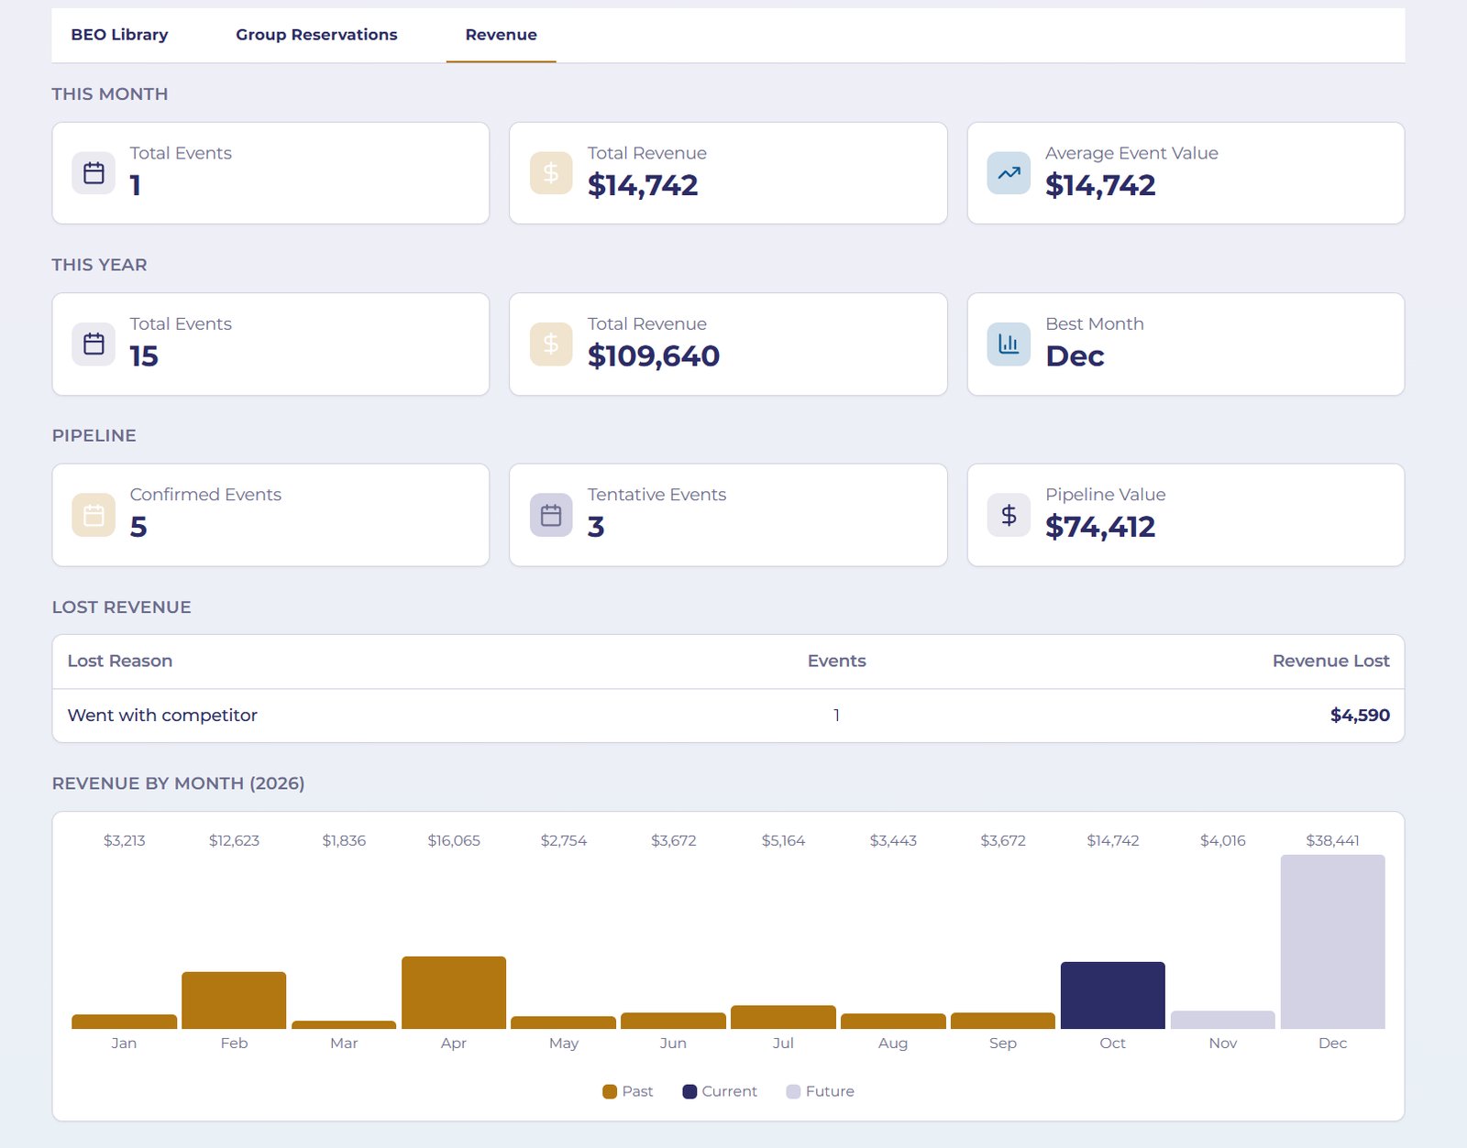The image size is (1467, 1148).
Task: Click the Mar axis label
Action: click(x=344, y=1043)
